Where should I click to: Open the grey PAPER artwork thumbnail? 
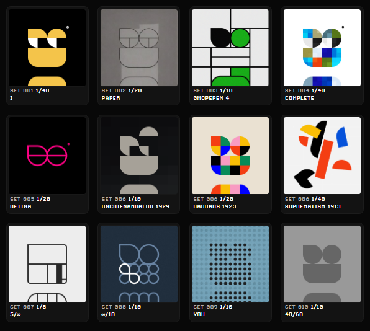click(139, 48)
